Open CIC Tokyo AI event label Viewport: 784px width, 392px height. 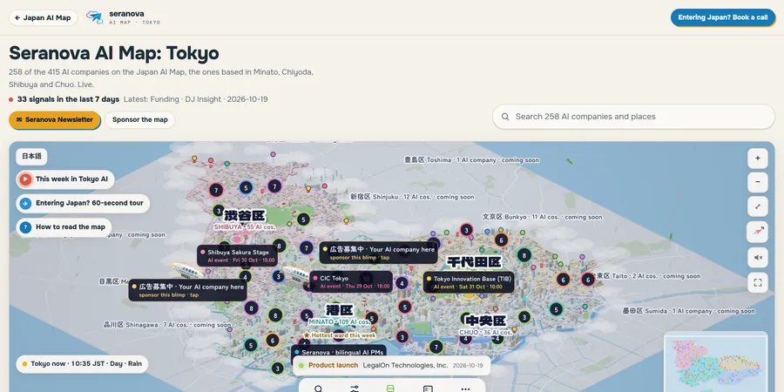click(x=350, y=282)
